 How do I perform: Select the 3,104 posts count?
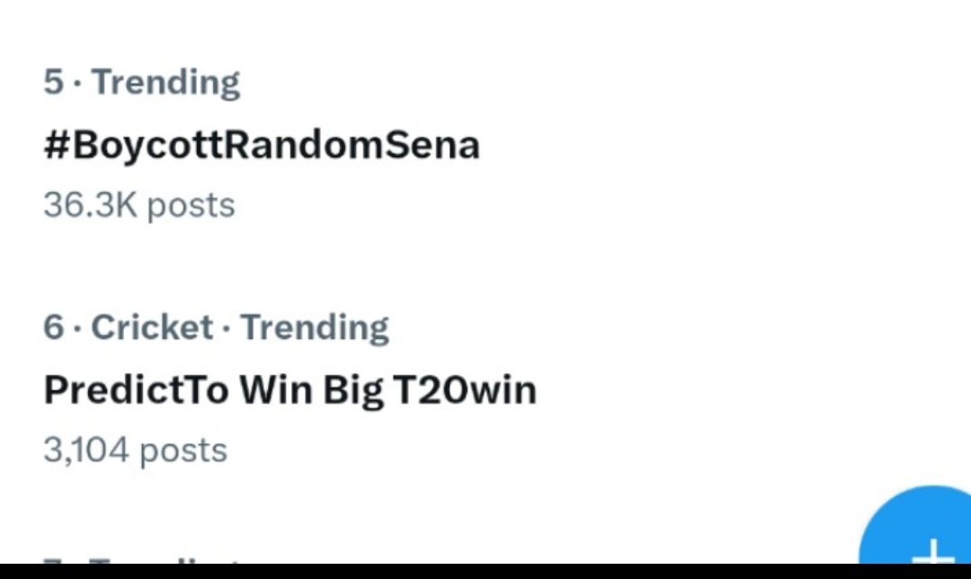point(136,450)
